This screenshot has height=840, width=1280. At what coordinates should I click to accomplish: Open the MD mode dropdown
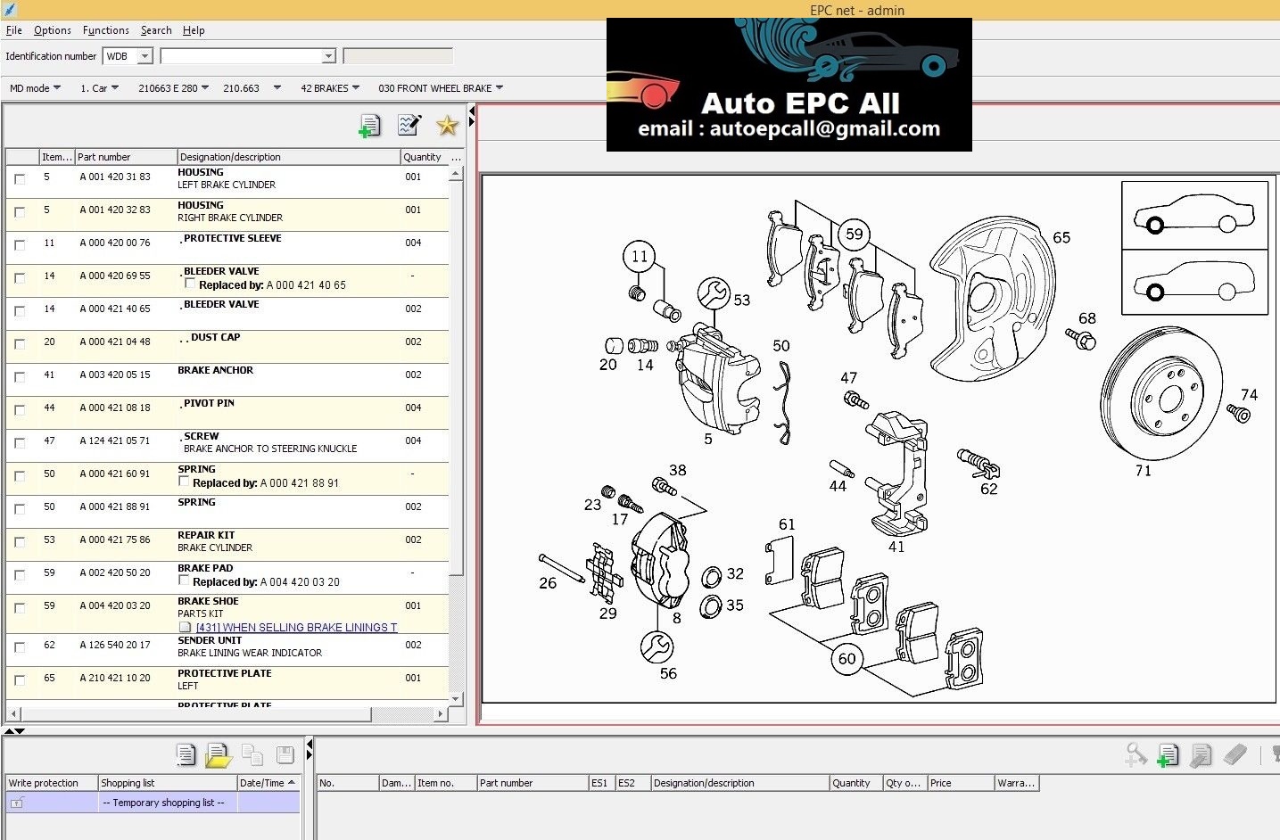tap(36, 87)
